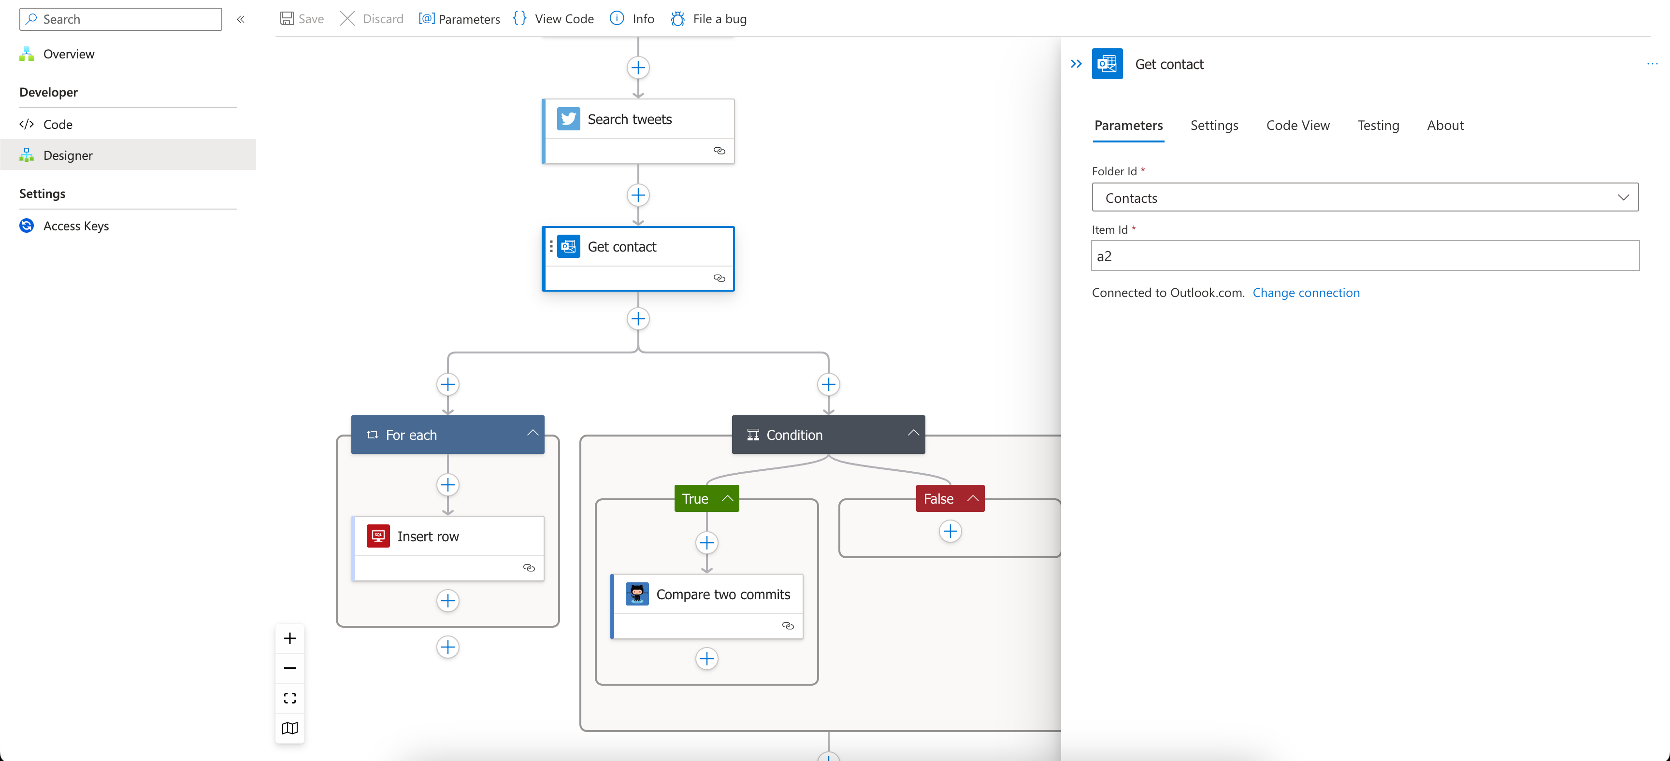Open the Folder Id Contacts dropdown
1670x761 pixels.
point(1365,197)
